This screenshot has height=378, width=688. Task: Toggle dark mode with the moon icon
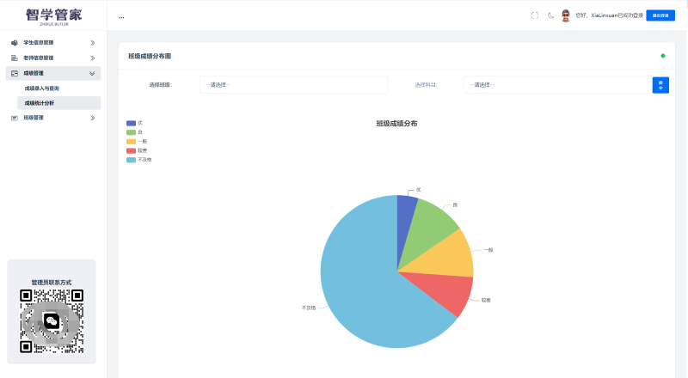coord(550,15)
